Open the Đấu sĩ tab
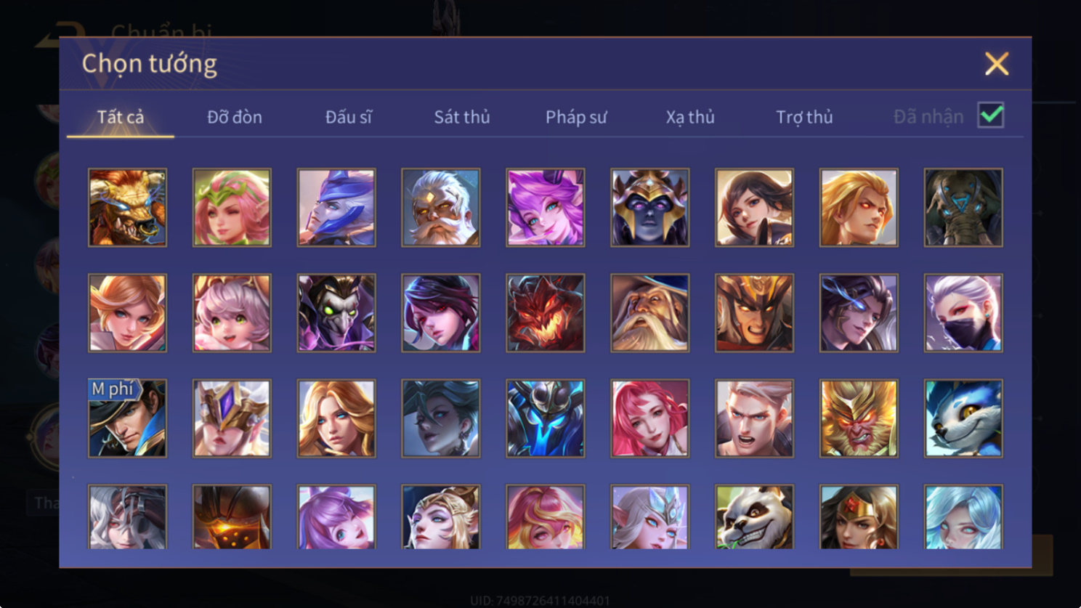Screen dimensions: 1081x608 [349, 117]
